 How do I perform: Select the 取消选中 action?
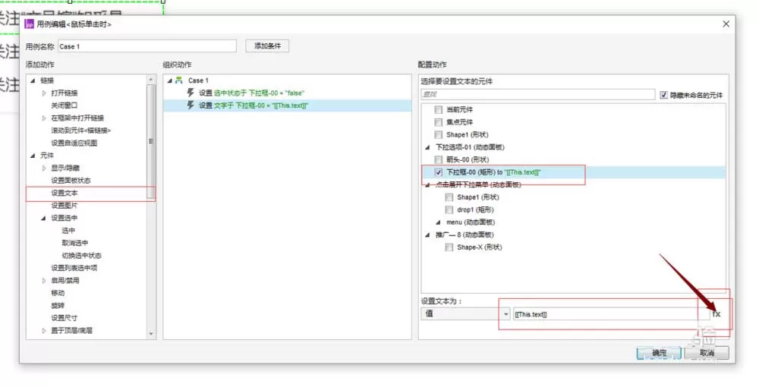point(75,243)
